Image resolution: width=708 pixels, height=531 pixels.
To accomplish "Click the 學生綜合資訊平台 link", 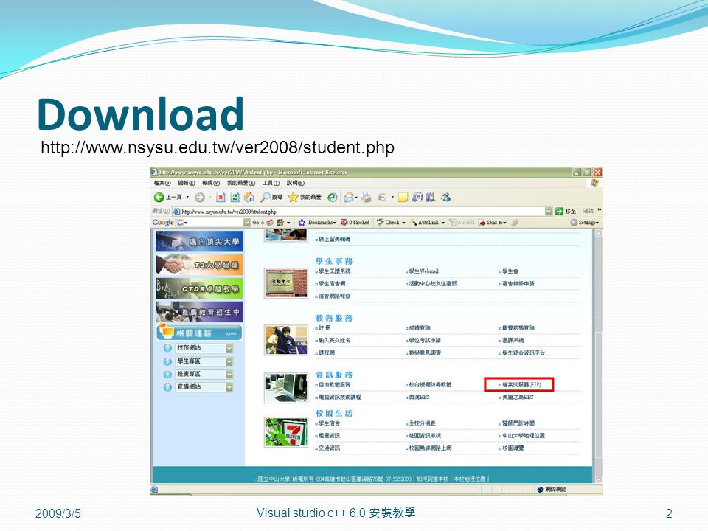I will pos(524,353).
